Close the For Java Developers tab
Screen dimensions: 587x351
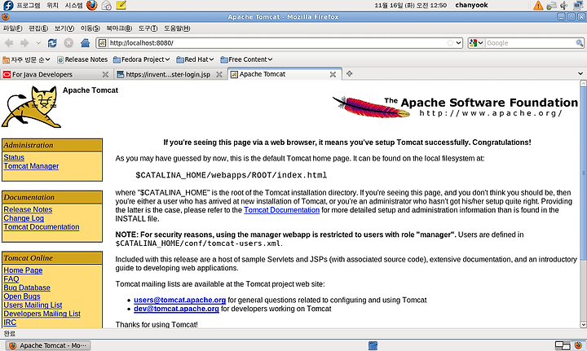pyautogui.click(x=105, y=74)
